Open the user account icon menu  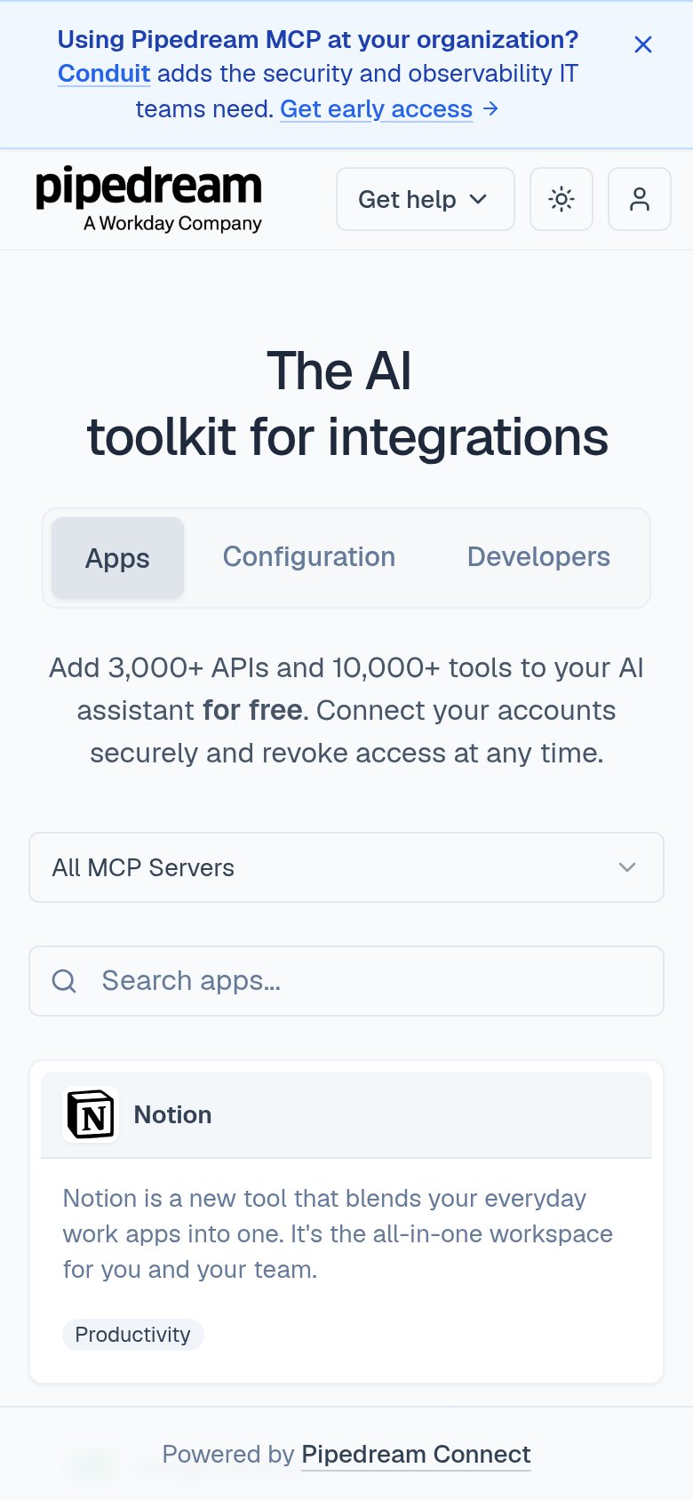[x=640, y=199]
